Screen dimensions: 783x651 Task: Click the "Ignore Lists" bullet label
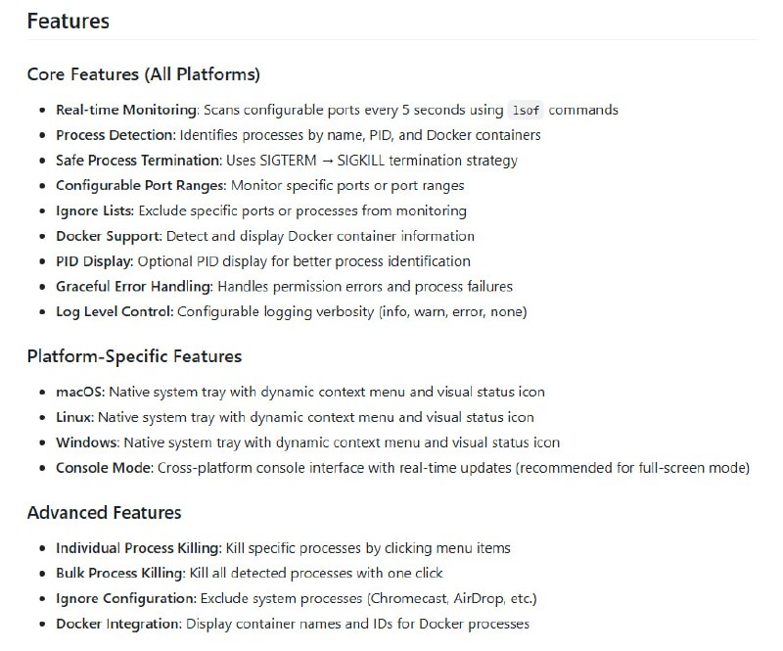(95, 210)
